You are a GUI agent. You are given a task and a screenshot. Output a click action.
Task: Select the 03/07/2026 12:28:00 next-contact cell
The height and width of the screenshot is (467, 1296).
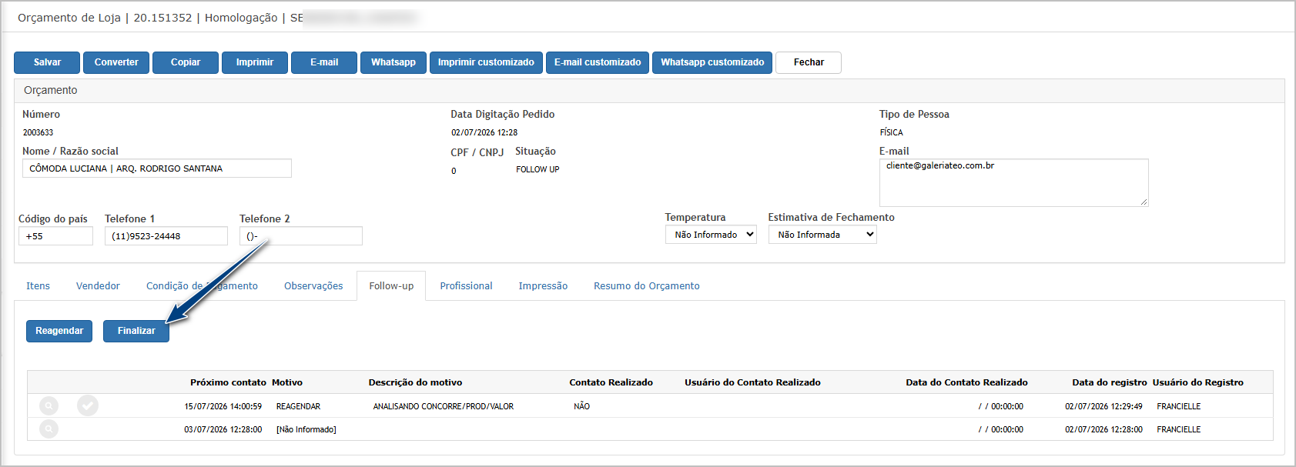click(x=223, y=429)
